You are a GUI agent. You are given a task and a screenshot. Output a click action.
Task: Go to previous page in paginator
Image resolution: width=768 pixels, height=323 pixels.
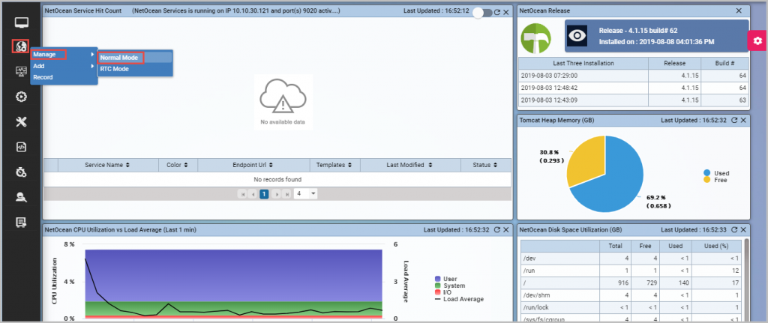tap(253, 194)
